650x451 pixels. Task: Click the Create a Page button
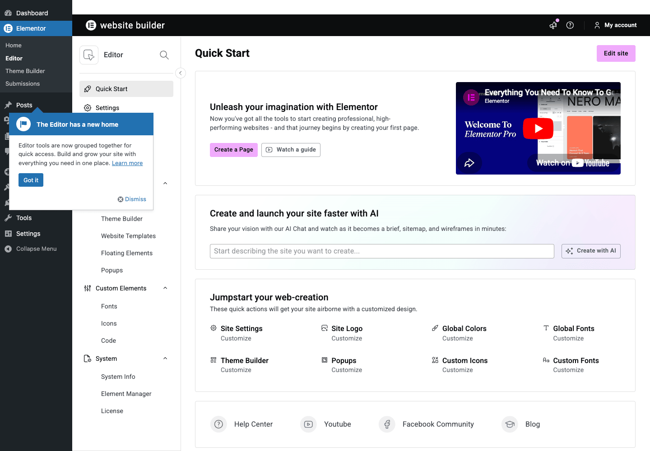234,150
